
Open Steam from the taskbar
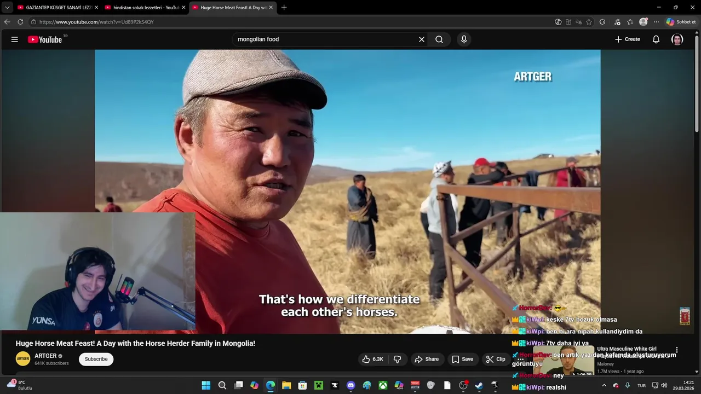tap(479, 385)
